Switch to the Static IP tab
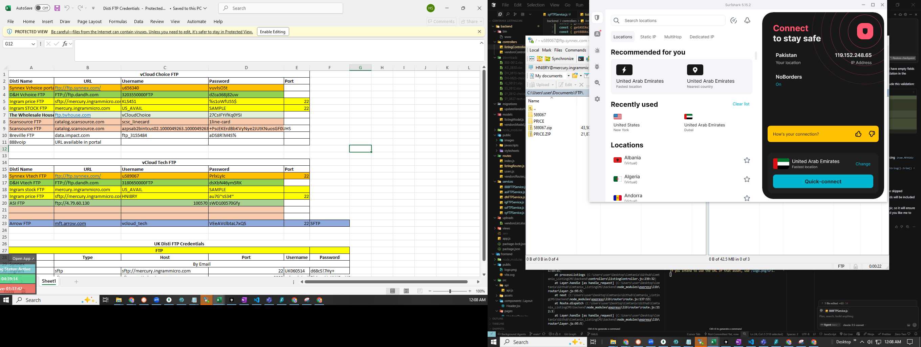 (x=648, y=37)
